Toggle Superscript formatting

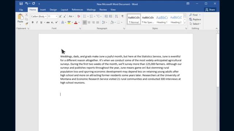pos(57,23)
